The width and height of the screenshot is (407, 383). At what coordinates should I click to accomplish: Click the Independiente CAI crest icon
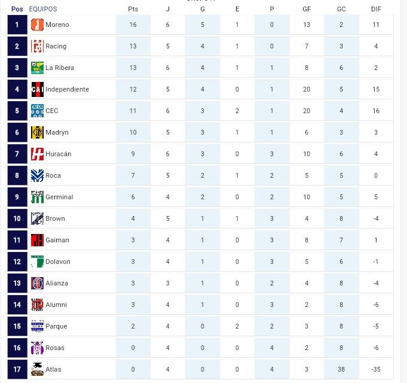click(37, 89)
